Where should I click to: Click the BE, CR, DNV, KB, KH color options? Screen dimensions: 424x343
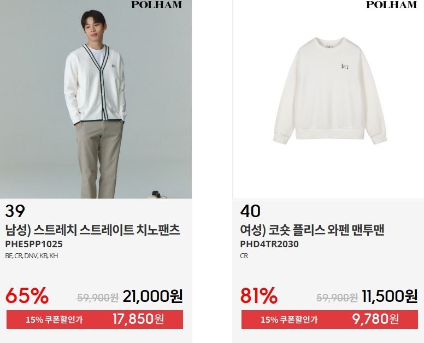click(x=31, y=256)
